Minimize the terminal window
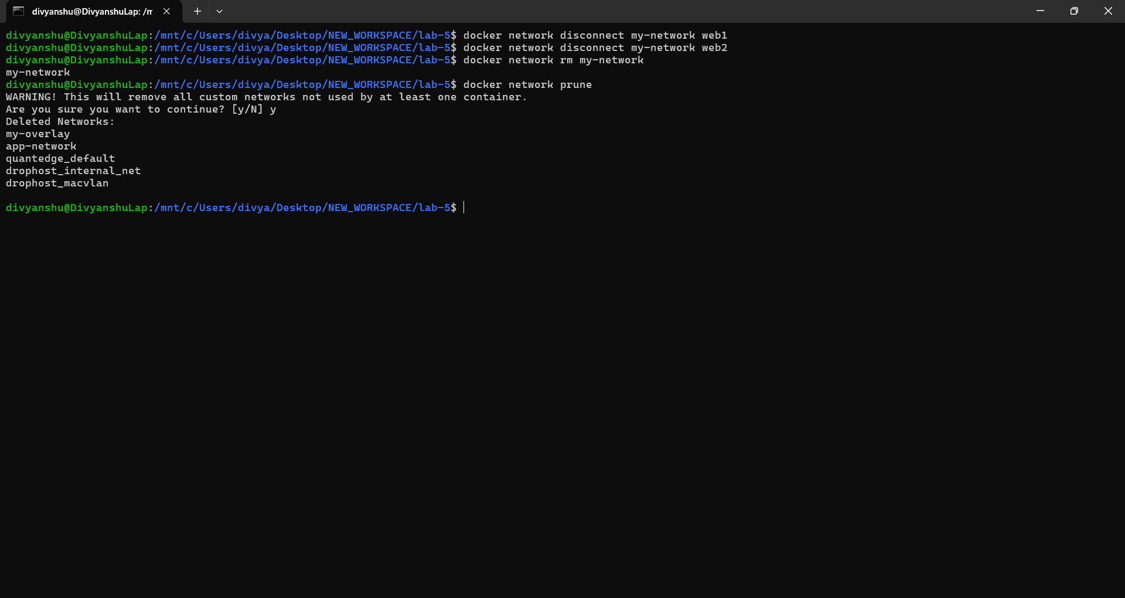 [1040, 11]
